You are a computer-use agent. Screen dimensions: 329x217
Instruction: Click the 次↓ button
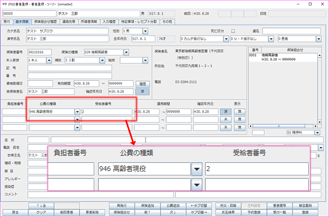173,213
